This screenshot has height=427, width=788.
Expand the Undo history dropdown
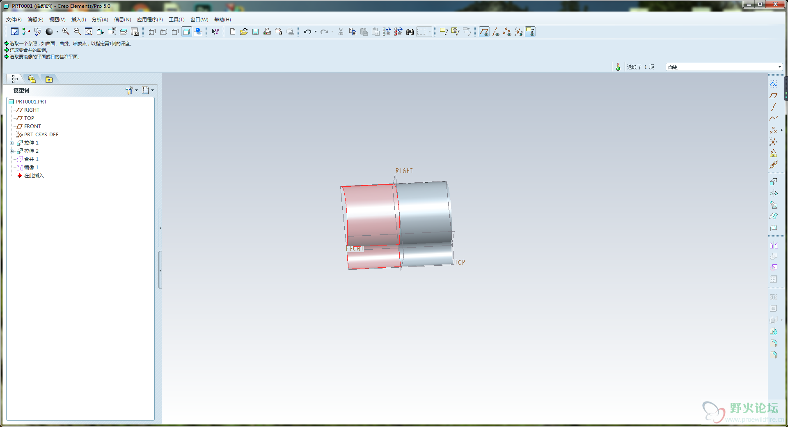315,32
